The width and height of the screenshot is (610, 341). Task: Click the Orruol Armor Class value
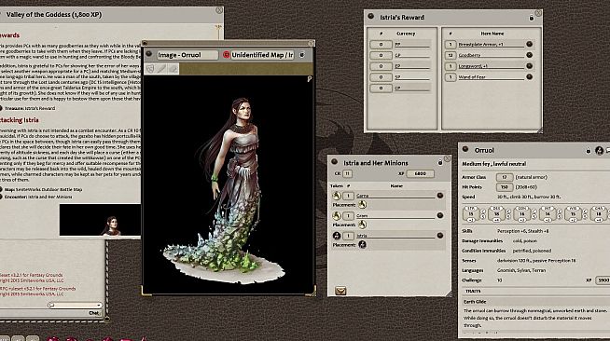click(x=505, y=177)
